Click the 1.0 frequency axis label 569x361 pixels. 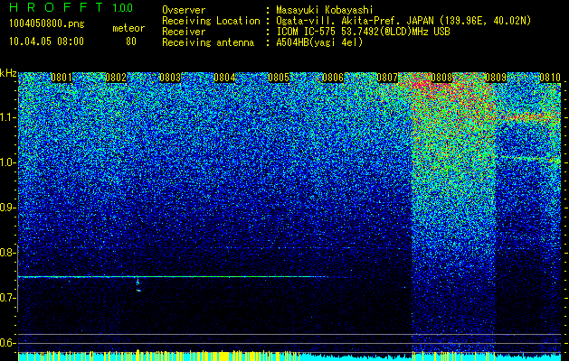7,162
